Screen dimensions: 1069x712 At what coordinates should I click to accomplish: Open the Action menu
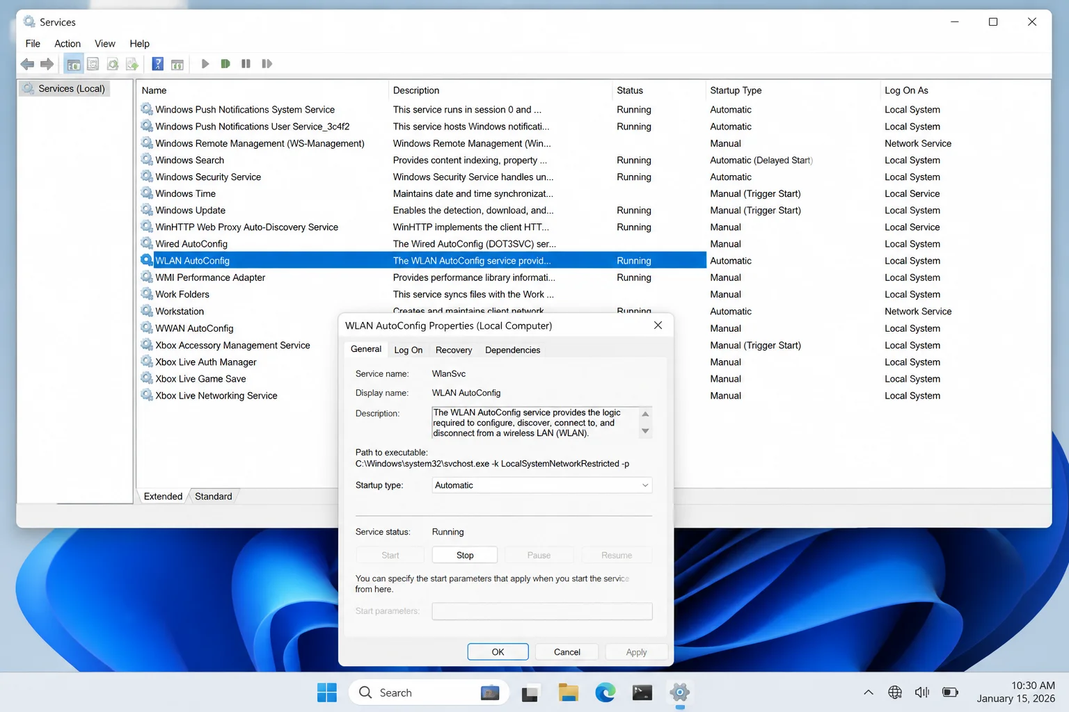68,43
